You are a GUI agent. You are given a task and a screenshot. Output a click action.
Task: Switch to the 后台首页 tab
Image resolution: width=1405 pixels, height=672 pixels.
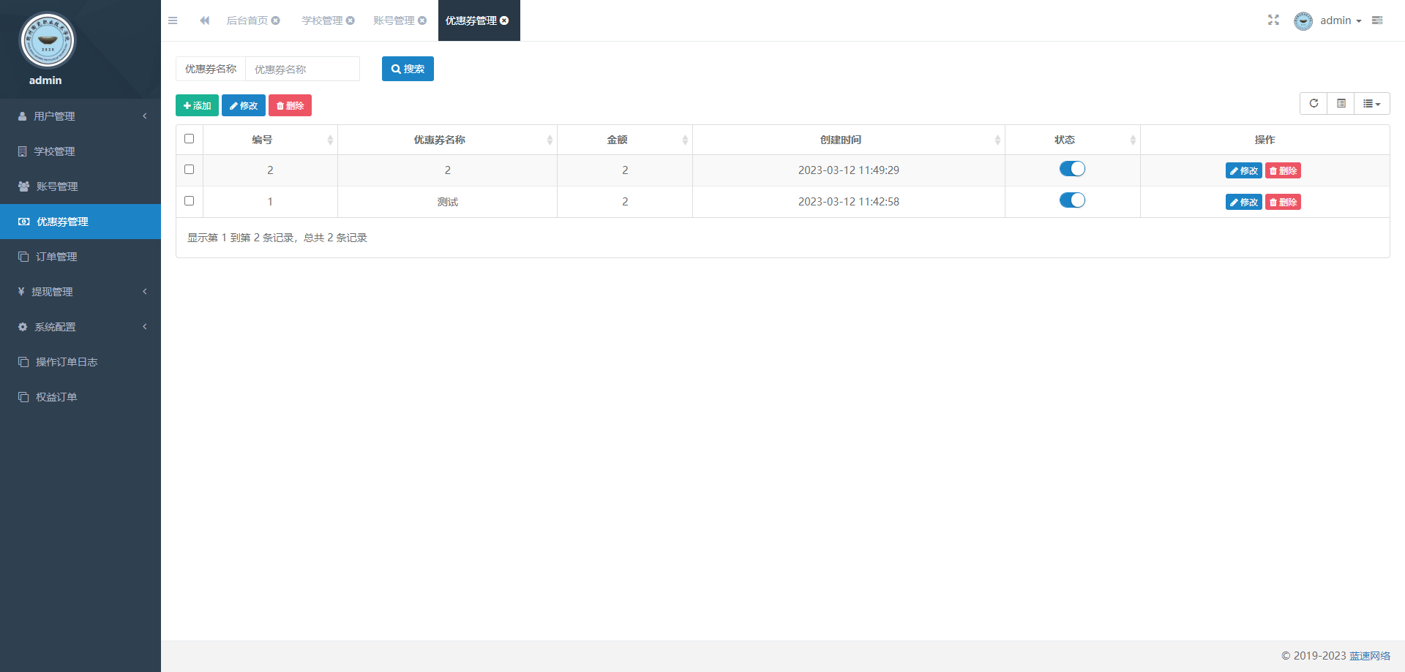click(x=247, y=20)
